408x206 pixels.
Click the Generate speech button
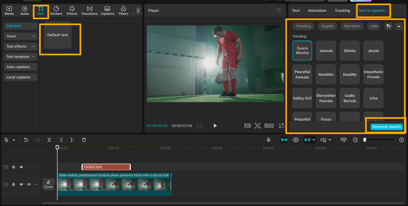click(x=386, y=127)
